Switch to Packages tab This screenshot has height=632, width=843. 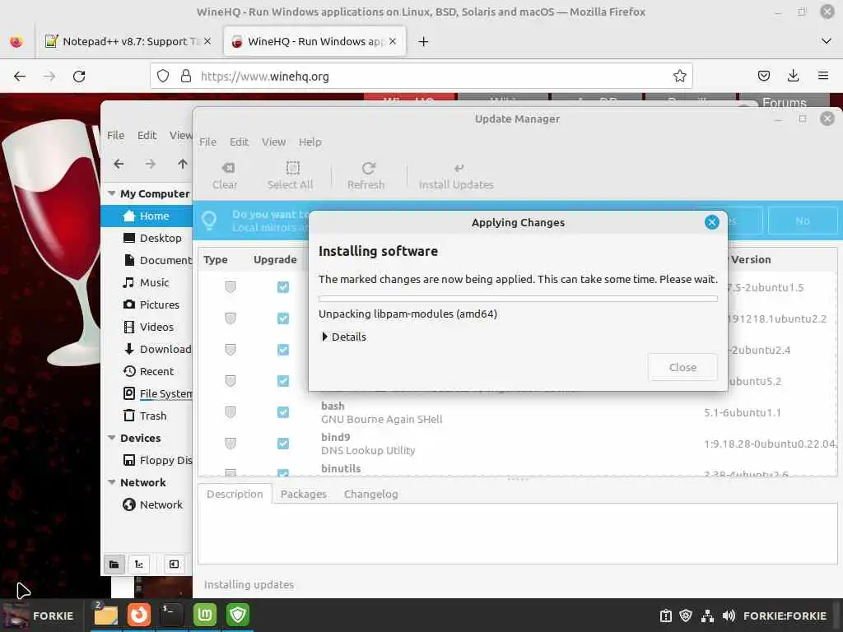click(x=303, y=494)
